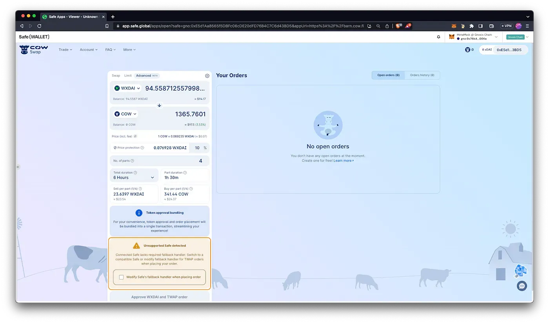The height and width of the screenshot is (323, 549).
Task: Click the 341.44 COW buy per part
Action: click(176, 194)
